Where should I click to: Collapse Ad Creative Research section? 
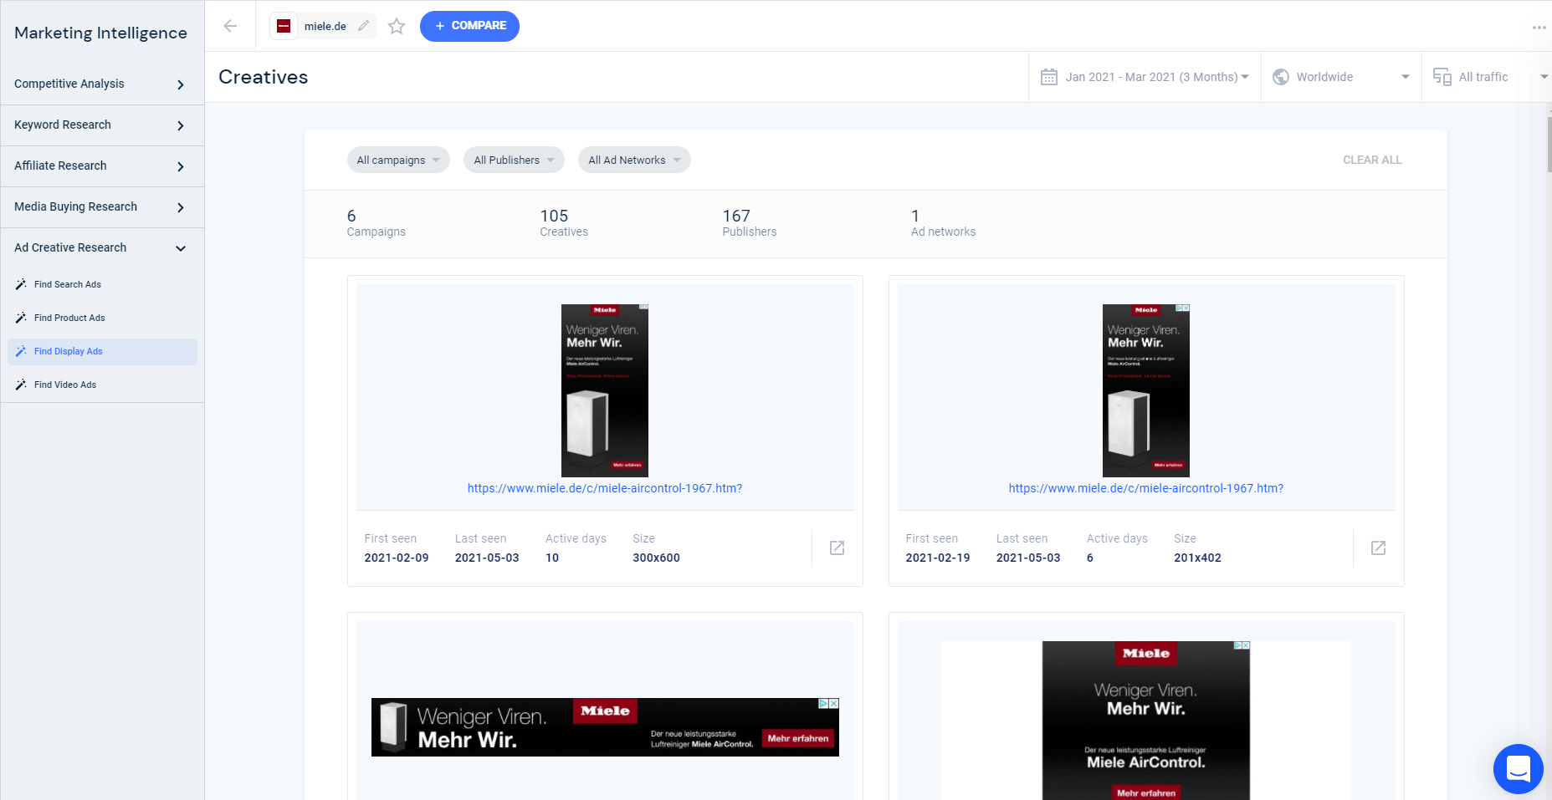[x=102, y=247]
